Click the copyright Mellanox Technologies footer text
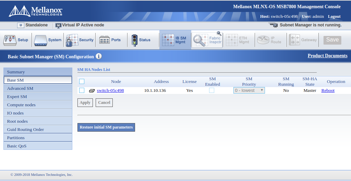The width and height of the screenshot is (351, 181). tap(41, 175)
